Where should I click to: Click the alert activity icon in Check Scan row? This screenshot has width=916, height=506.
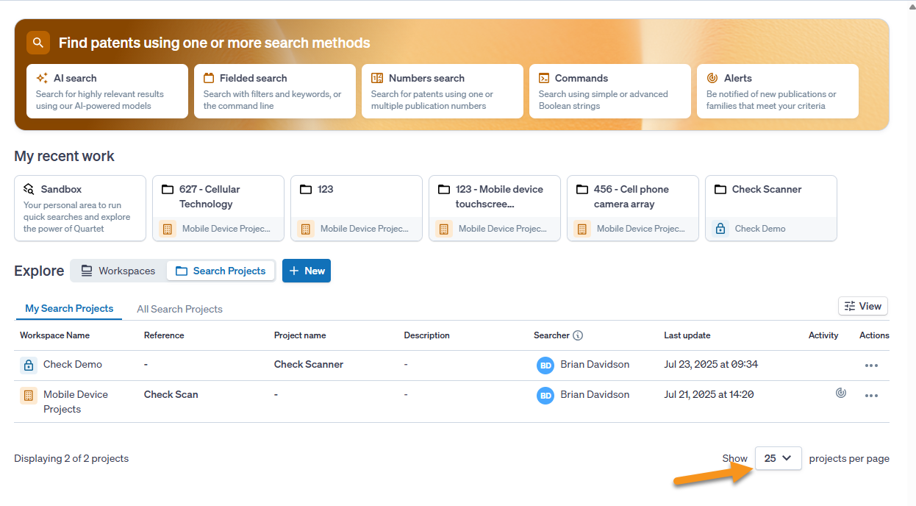coord(841,393)
